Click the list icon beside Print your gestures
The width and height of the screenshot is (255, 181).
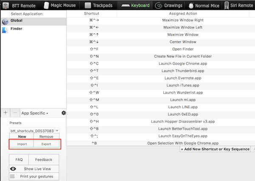click(12, 176)
